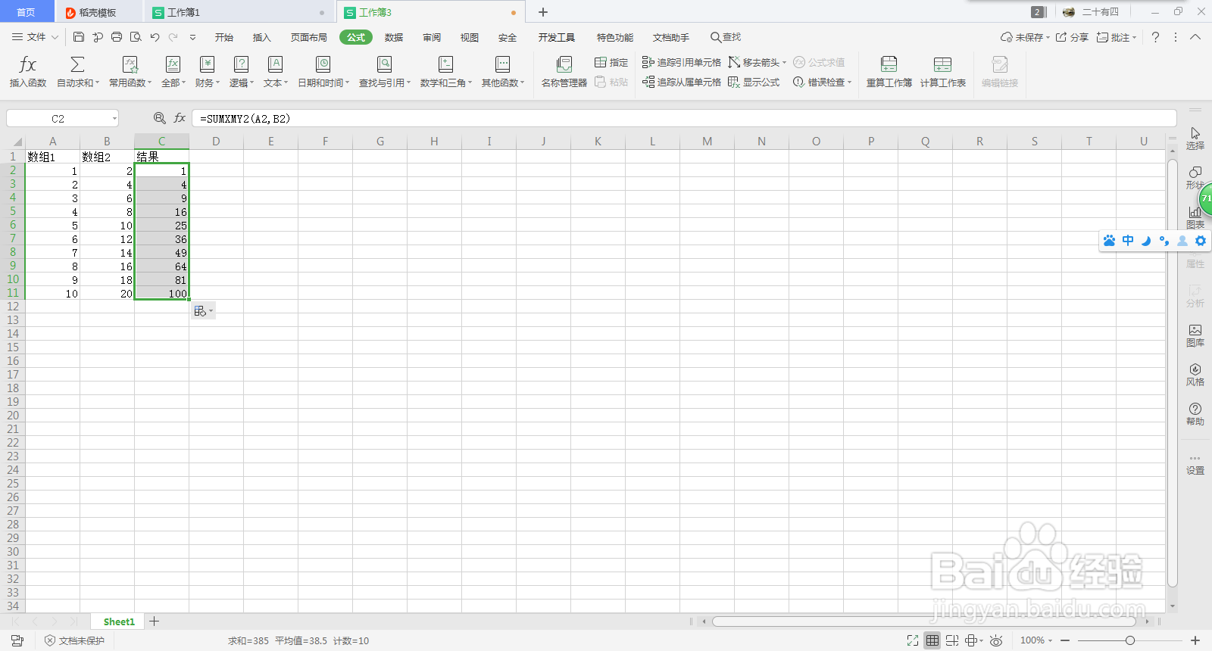Open the Math and Trig functions icon
The height and width of the screenshot is (651, 1212).
[x=445, y=64]
